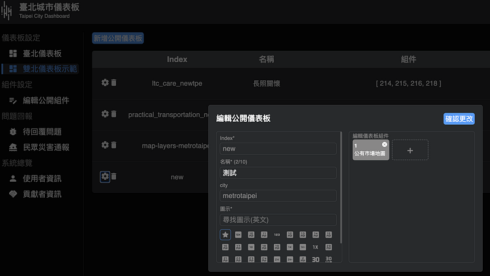
Task: Select the star icon in the icon picker
Action: (225, 235)
